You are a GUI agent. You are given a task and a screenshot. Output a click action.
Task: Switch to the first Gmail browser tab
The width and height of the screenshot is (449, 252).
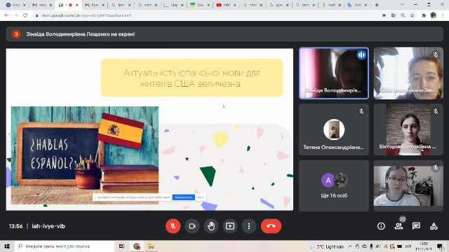click(41, 5)
